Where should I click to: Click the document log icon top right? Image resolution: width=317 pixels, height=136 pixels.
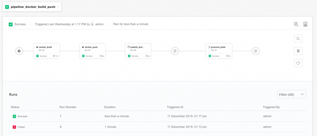pyautogui.click(x=305, y=24)
